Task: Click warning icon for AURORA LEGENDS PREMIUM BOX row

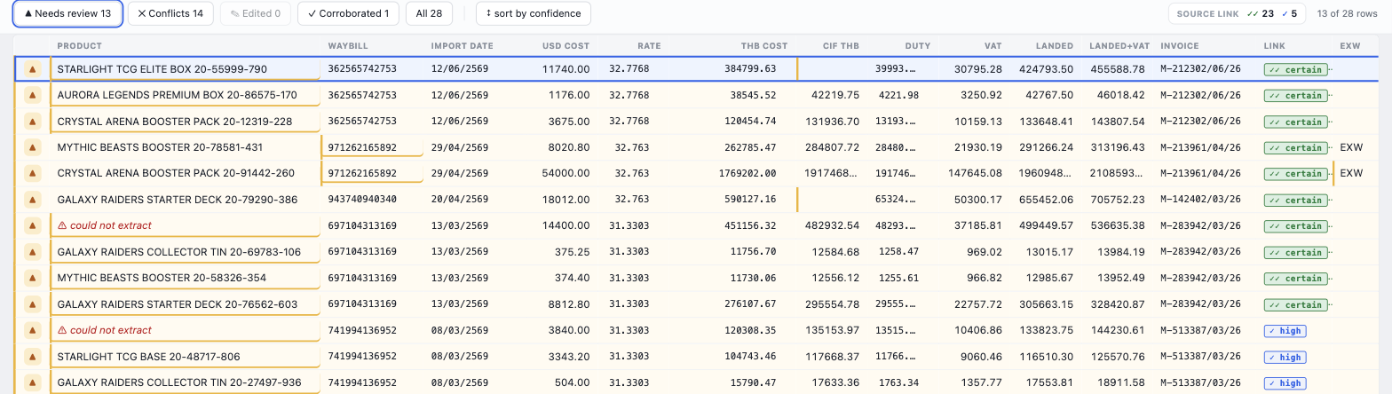Action: click(x=33, y=95)
